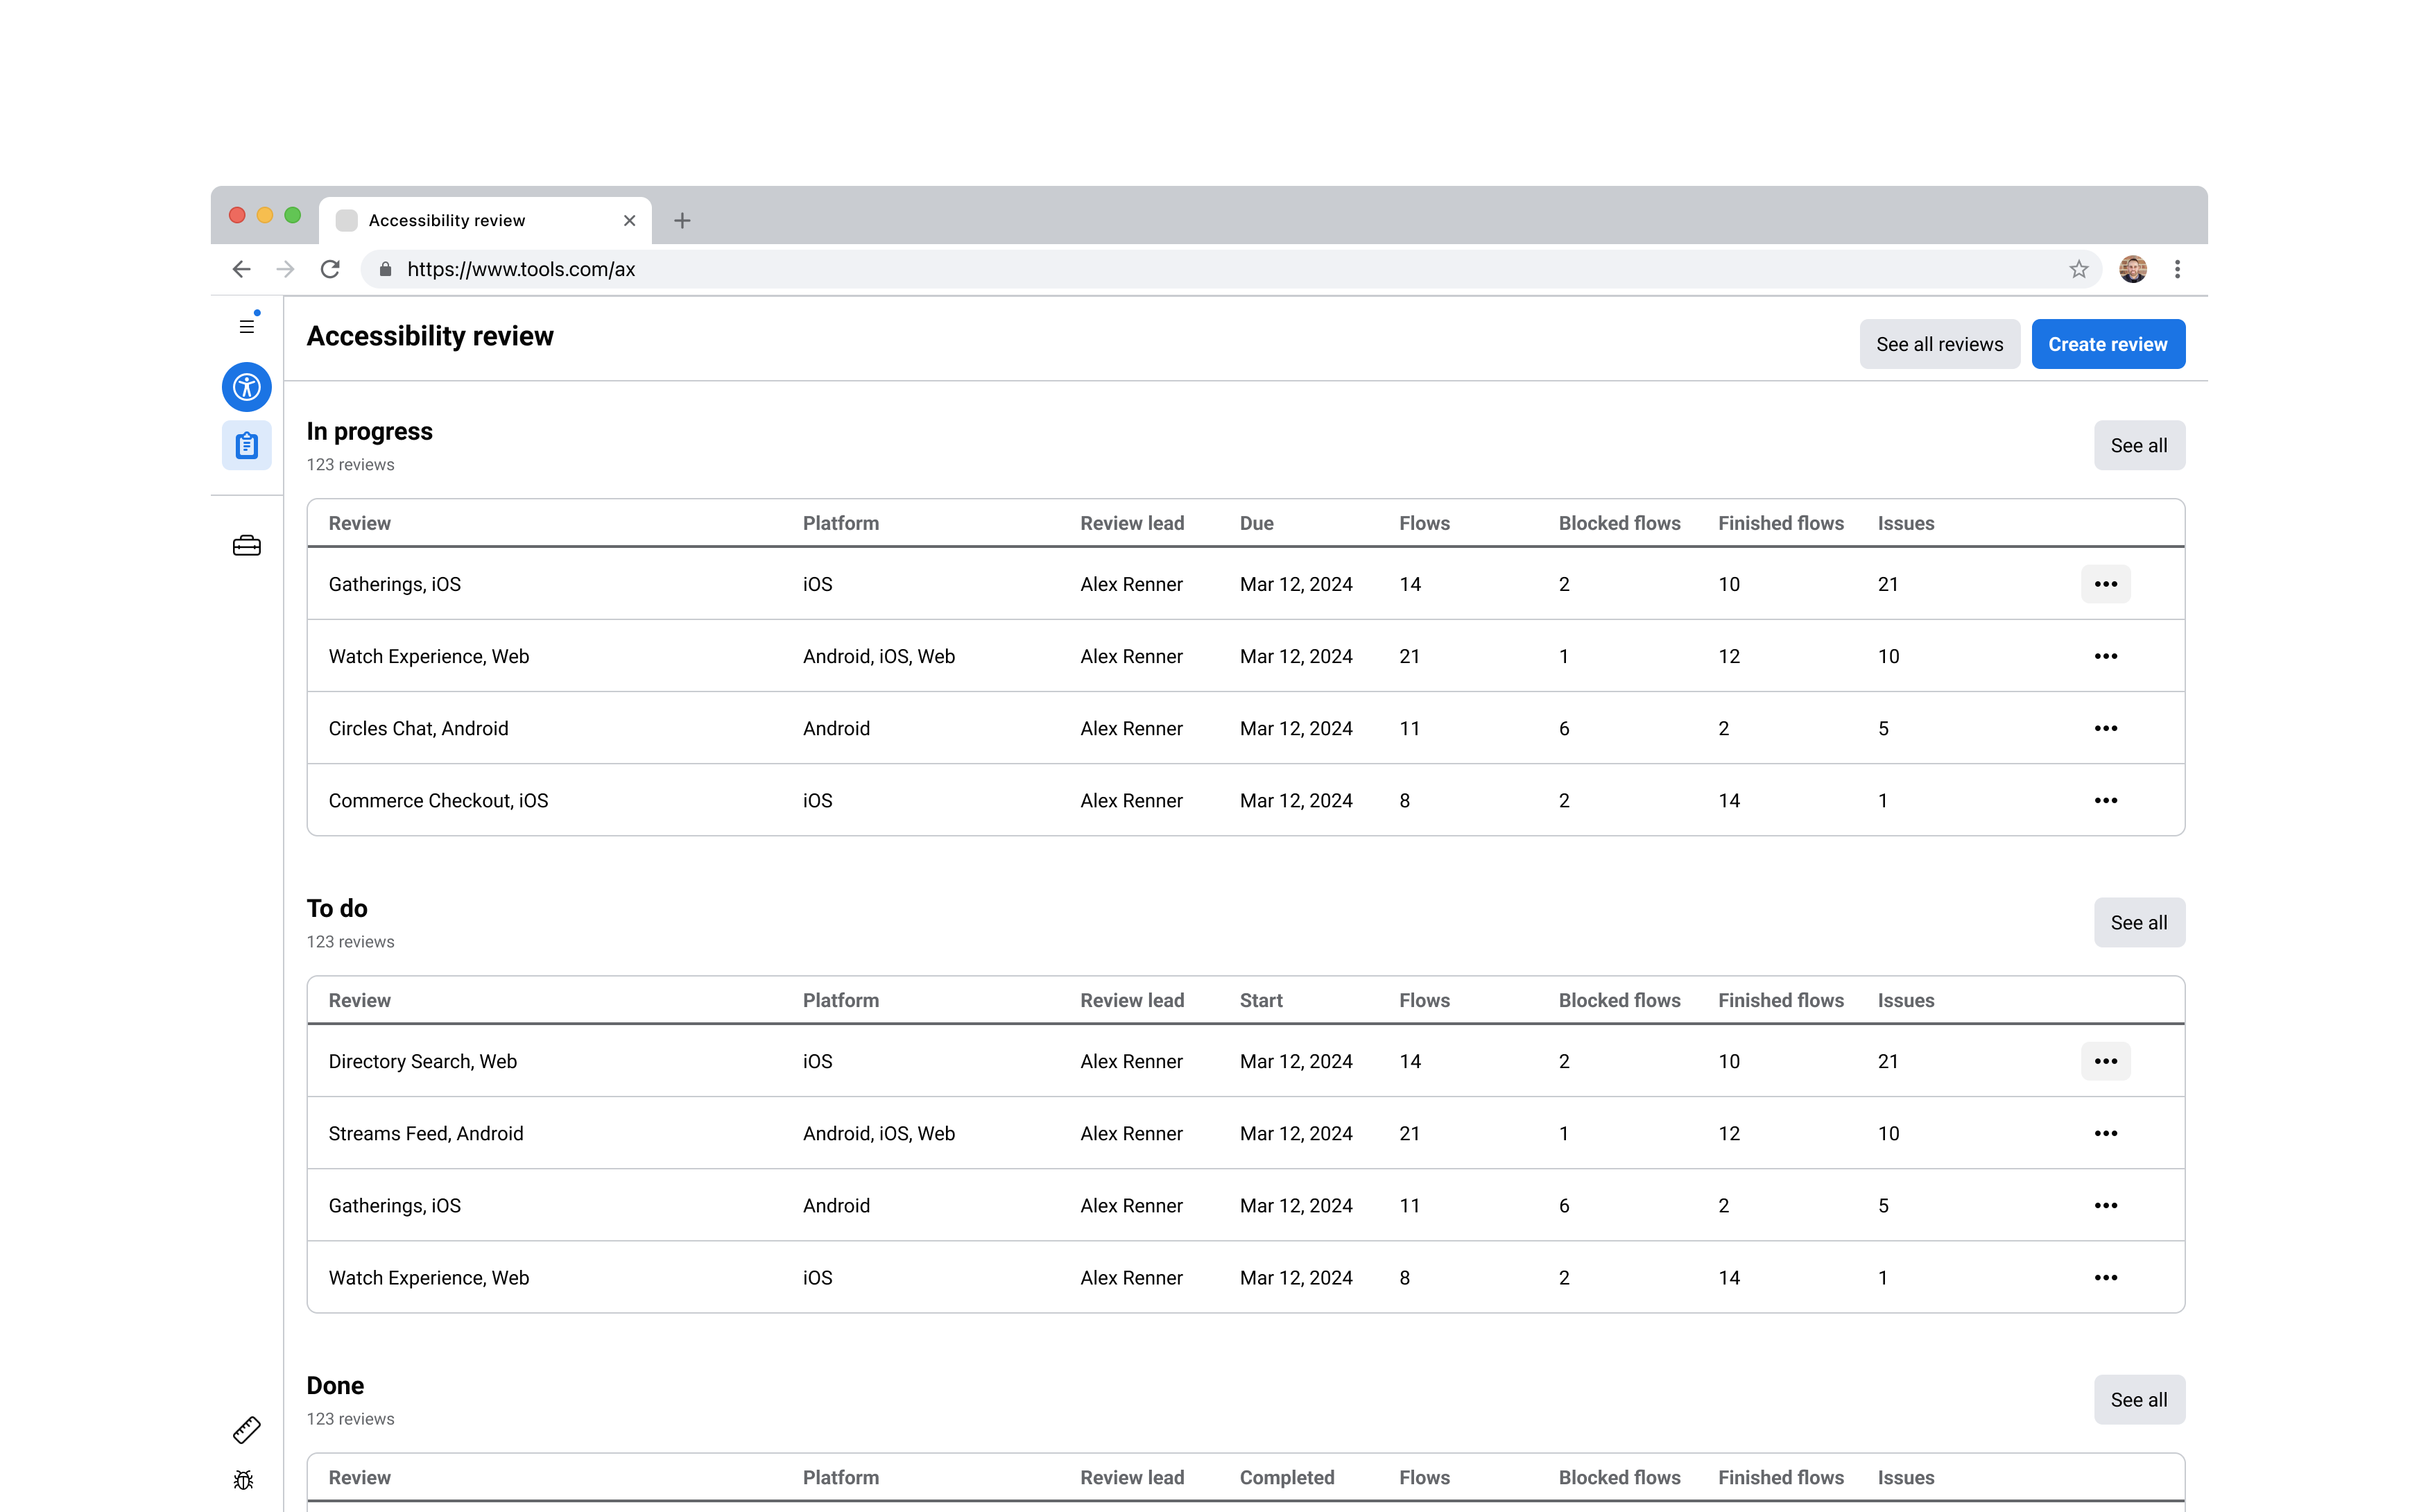
Task: Open more options for Gatherings, iOS in progress
Action: coord(2106,584)
